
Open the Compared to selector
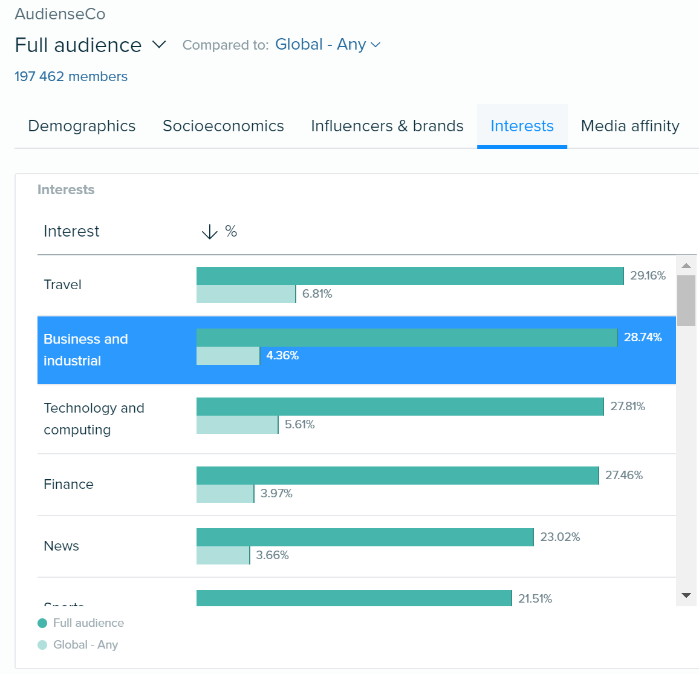[225, 45]
